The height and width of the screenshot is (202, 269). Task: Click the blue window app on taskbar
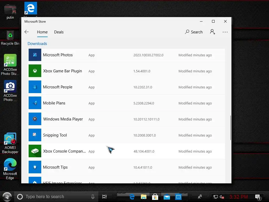point(178,197)
